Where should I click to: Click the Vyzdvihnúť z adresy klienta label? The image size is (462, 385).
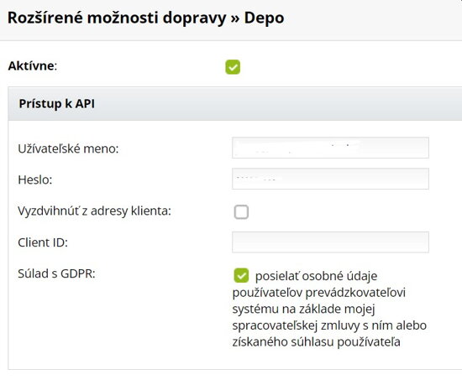94,211
